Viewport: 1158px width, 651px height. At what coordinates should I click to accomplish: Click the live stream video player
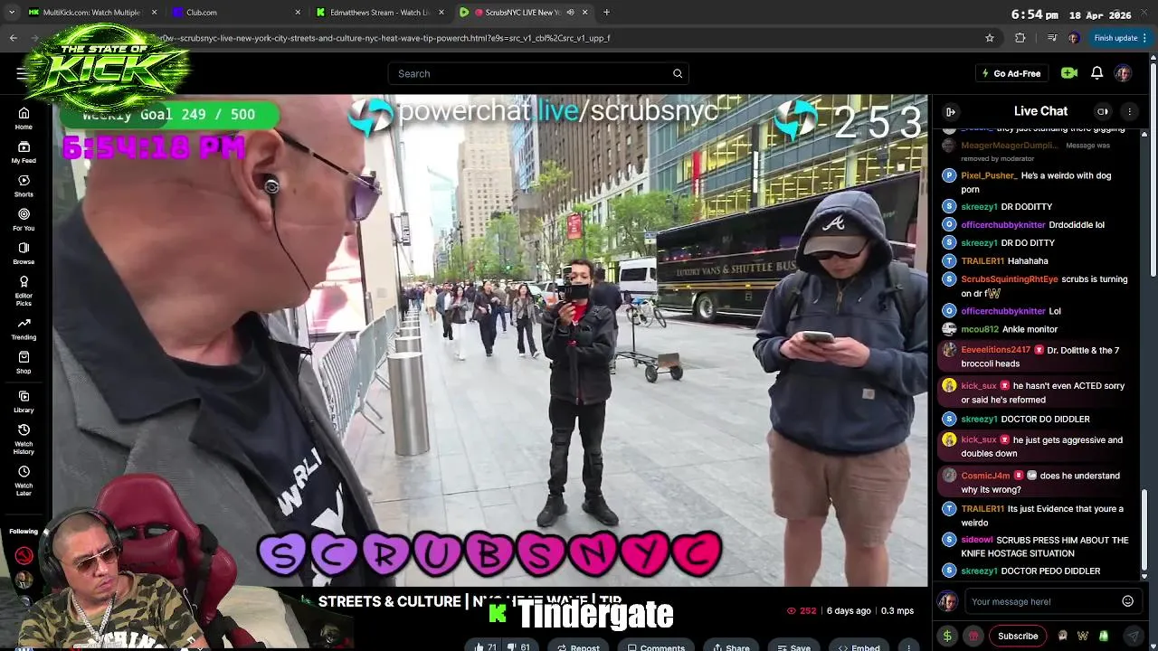(x=489, y=340)
